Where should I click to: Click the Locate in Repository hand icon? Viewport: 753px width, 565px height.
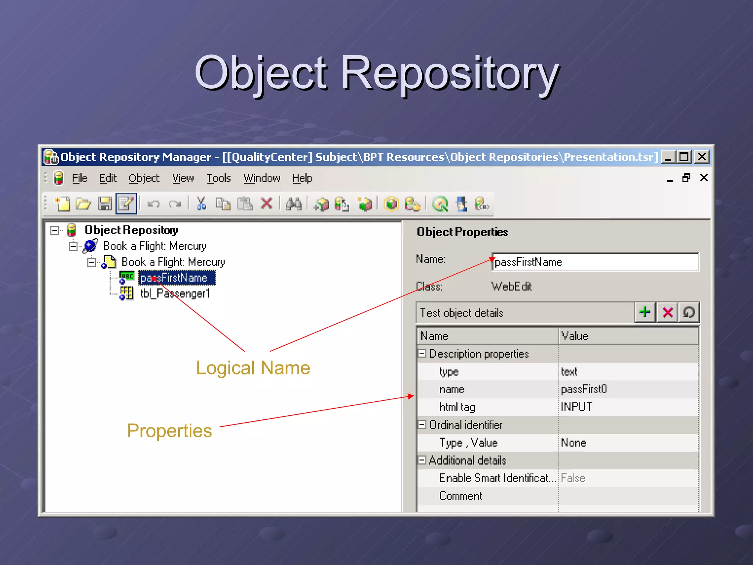click(x=413, y=203)
